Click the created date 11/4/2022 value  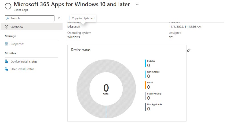click(185, 26)
